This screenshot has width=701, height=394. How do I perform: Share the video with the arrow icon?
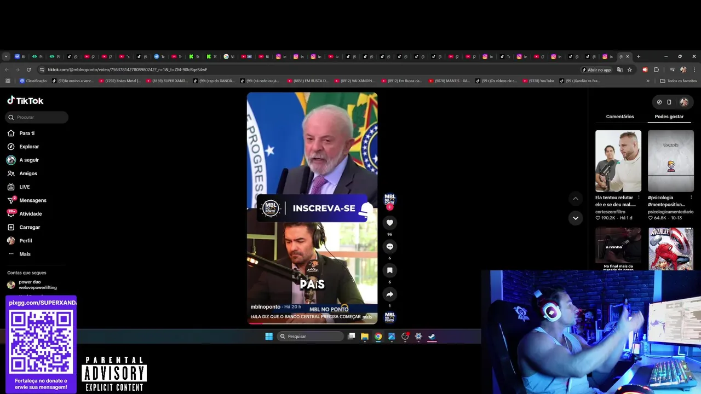pos(389,294)
